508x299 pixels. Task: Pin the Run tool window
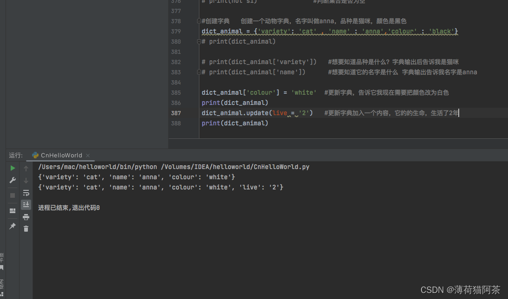pos(12,226)
